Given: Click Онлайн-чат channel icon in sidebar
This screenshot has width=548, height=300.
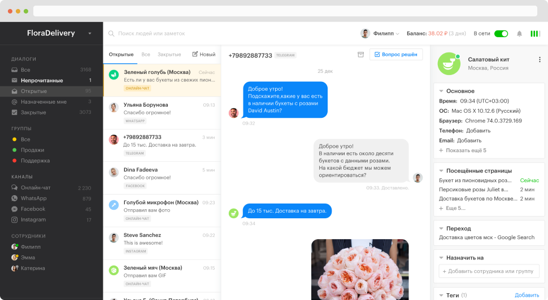Looking at the screenshot, I should click(x=14, y=188).
